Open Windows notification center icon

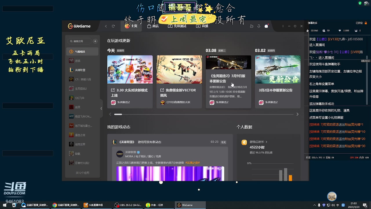366,205
